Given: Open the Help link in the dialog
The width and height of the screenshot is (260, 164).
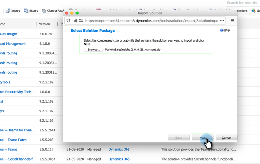Looking at the screenshot, I should (225, 30).
